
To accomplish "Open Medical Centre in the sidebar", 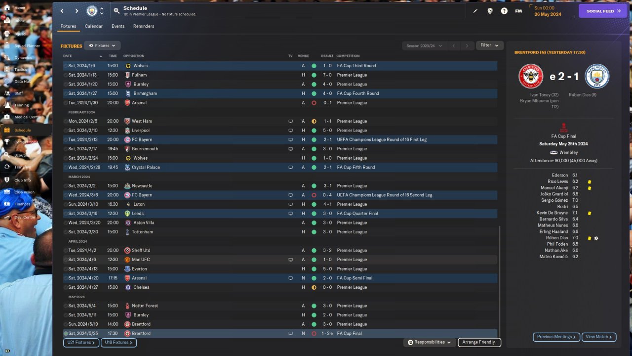I will 28,117.
